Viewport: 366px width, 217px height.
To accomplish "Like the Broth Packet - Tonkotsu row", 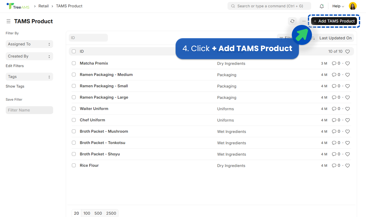I will (347, 143).
